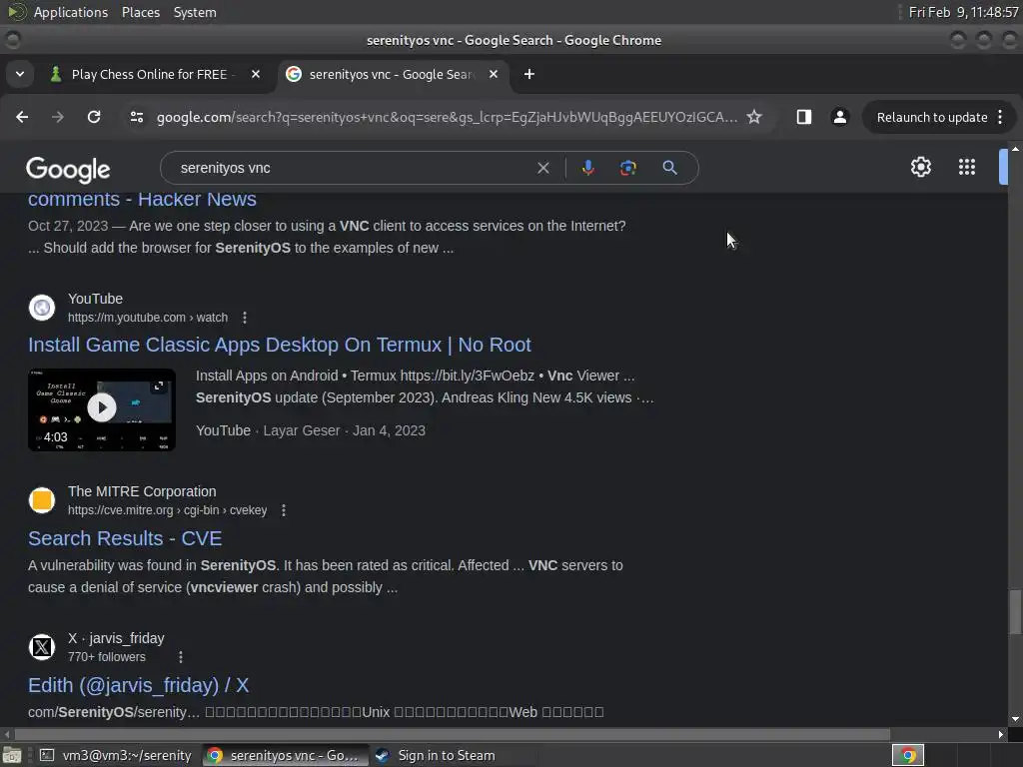Go back using the browser back arrow

pyautogui.click(x=22, y=117)
